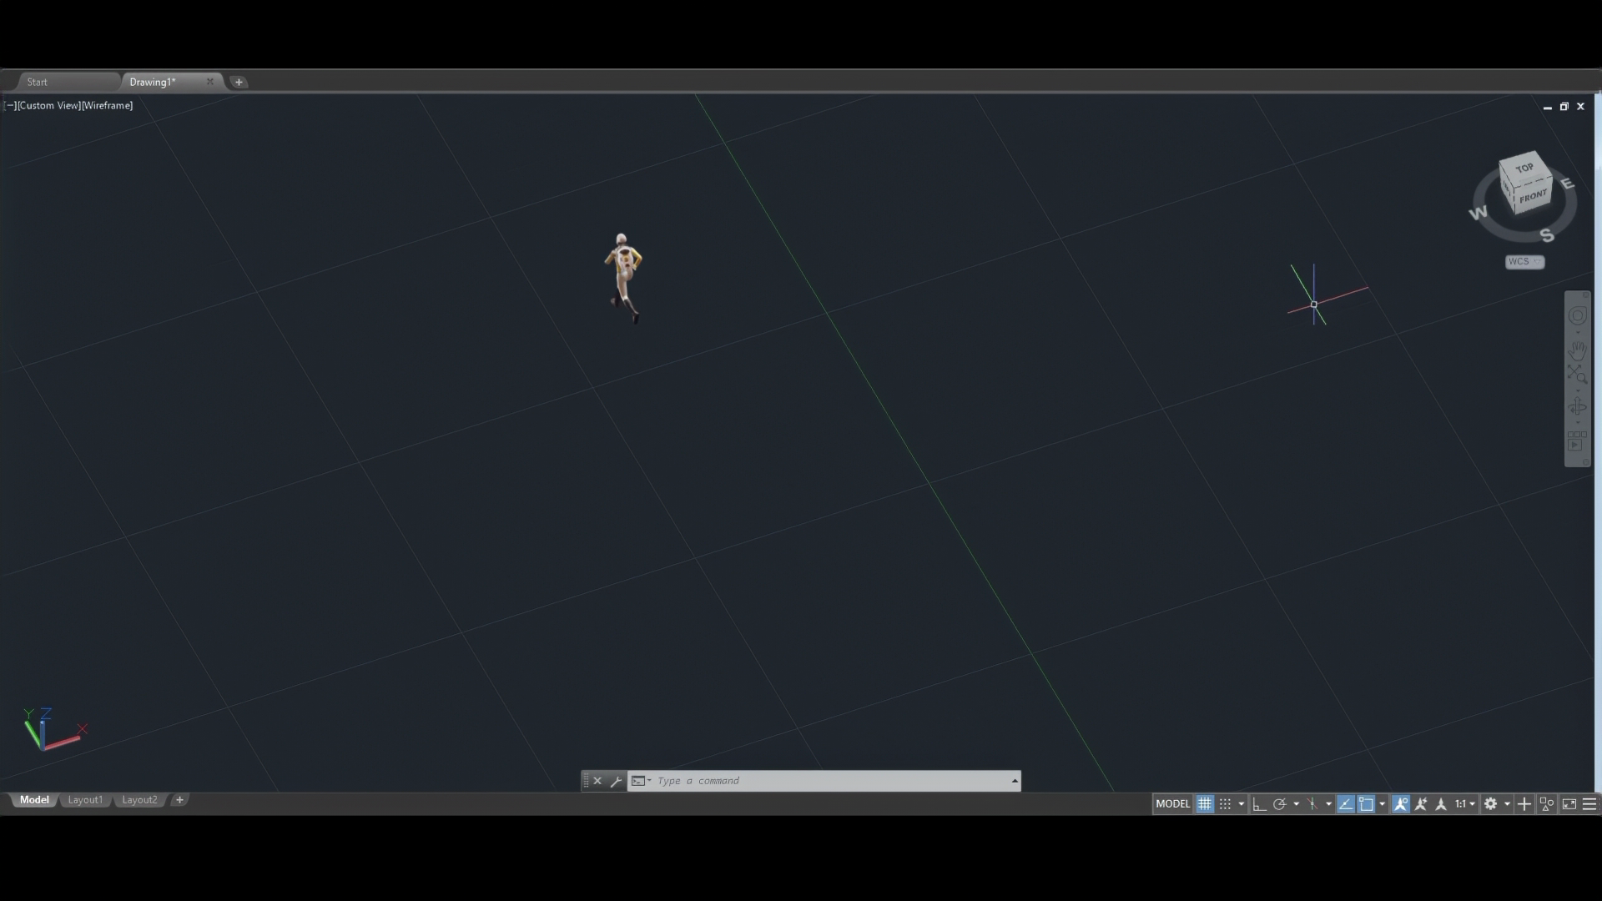
Task: Click isolate objects icon in status bar
Action: [x=1547, y=804]
